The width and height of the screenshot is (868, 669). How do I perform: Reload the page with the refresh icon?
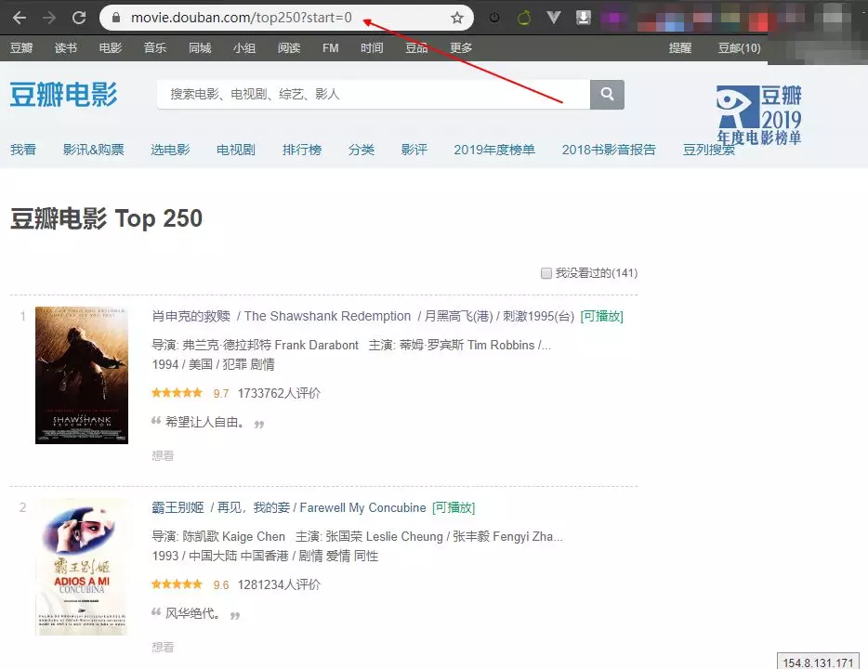[79, 18]
